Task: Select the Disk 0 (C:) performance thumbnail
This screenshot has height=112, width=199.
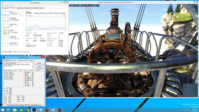Action: point(6,26)
